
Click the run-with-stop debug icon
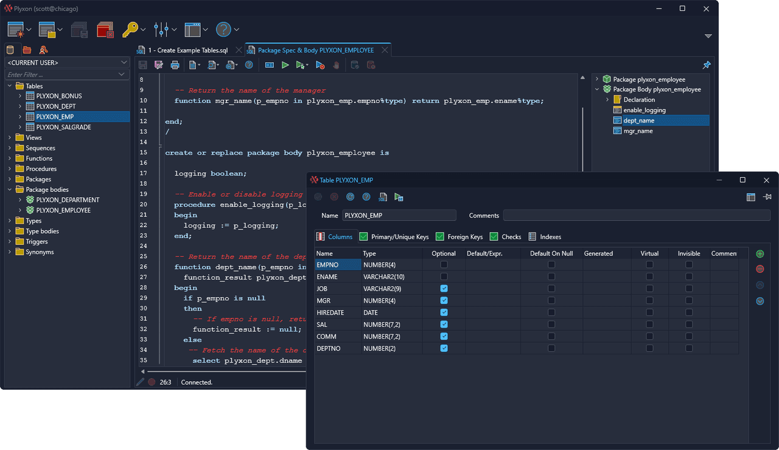coord(320,65)
